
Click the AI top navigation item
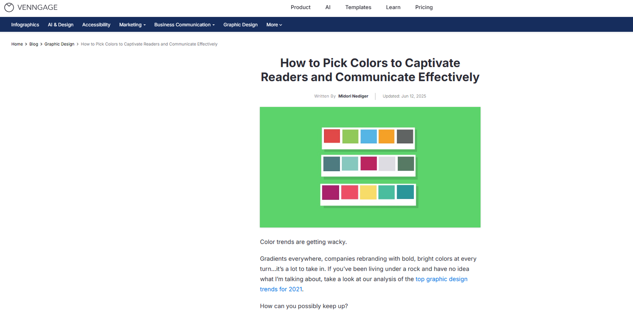pos(328,7)
